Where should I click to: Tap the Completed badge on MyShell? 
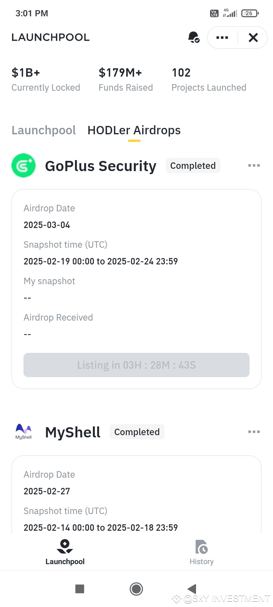[137, 432]
